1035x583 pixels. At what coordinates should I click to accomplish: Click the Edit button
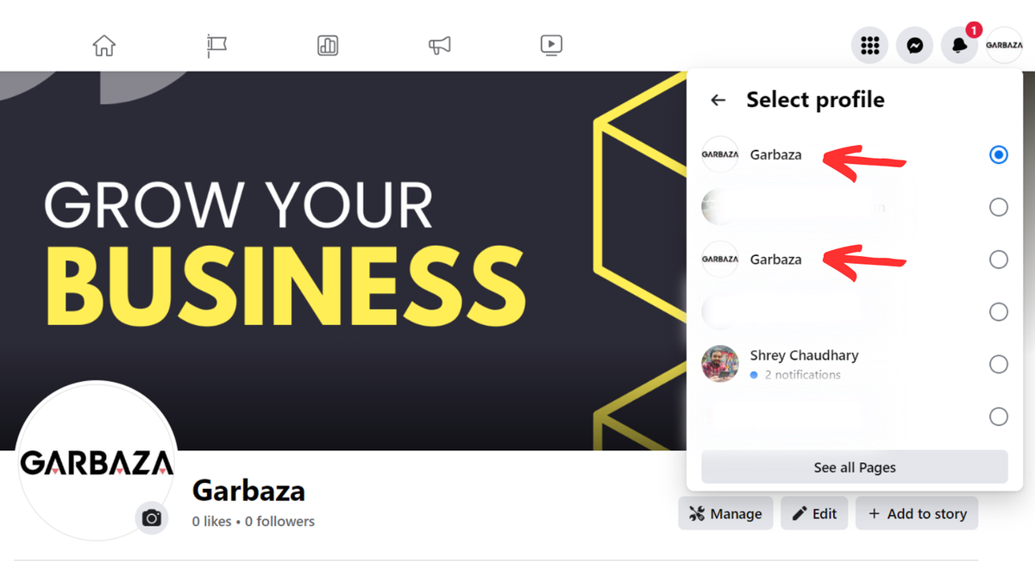point(814,513)
